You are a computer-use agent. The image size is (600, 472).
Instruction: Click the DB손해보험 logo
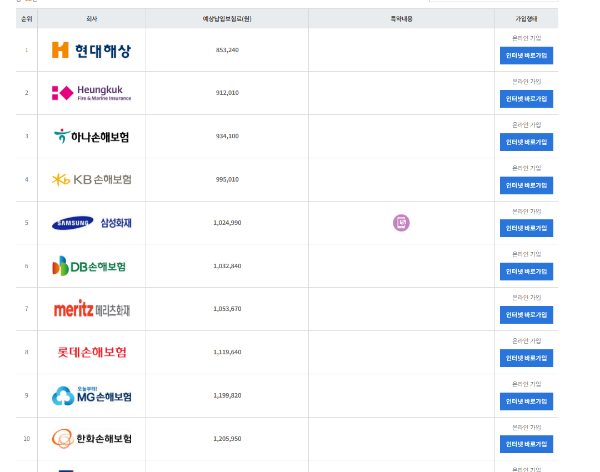coord(89,266)
